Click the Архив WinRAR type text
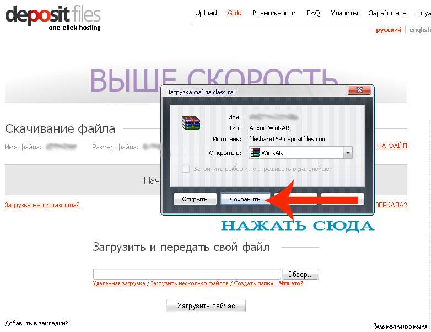The image size is (431, 332). pyautogui.click(x=270, y=128)
